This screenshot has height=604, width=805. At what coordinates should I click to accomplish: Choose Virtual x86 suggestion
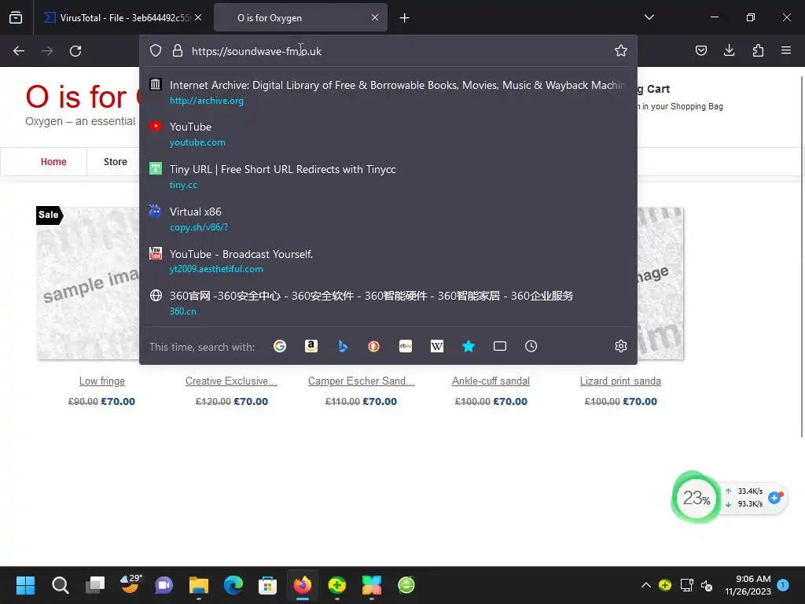point(388,219)
